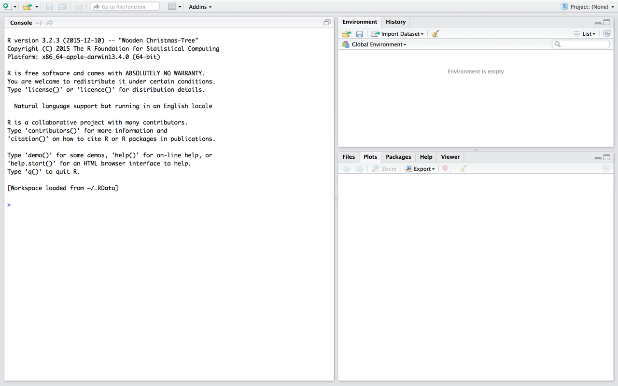This screenshot has width=618, height=386.
Task: Switch to the Environment tab
Action: (360, 22)
